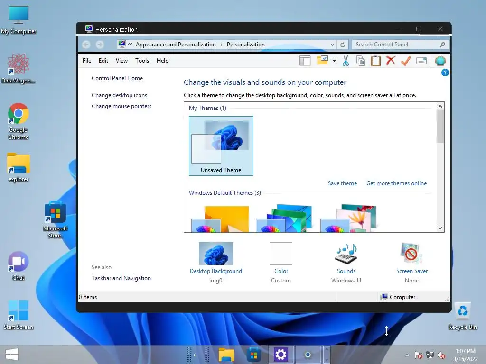This screenshot has height=364, width=486.
Task: Click the Microsoft Store desktop icon
Action: (55, 220)
